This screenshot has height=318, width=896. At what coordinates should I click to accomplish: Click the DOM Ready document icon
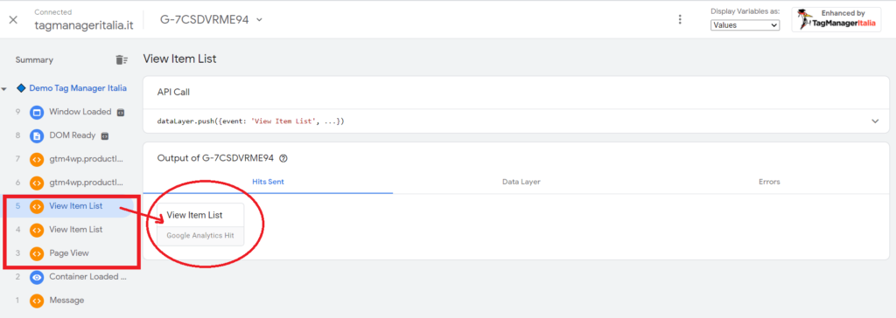[37, 136]
